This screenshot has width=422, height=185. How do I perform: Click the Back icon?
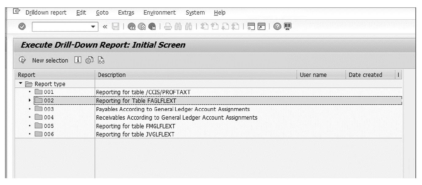coord(132,26)
